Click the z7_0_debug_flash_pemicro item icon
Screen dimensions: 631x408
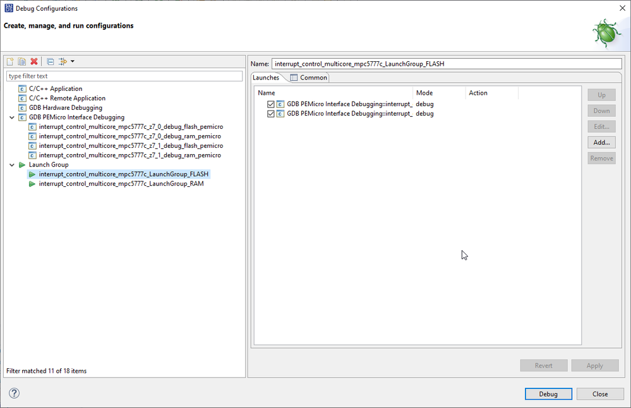(x=32, y=127)
